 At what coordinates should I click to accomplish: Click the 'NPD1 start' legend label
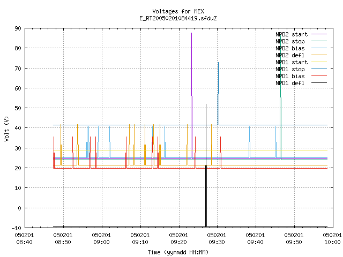pyautogui.click(x=292, y=62)
